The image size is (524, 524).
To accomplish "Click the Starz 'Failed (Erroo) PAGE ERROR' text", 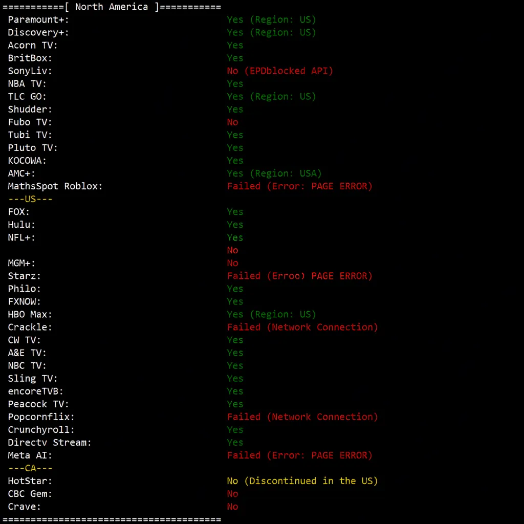I will [x=299, y=275].
